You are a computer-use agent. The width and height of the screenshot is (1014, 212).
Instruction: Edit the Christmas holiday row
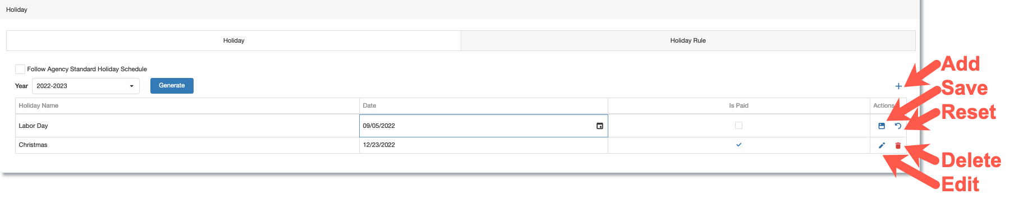point(882,145)
